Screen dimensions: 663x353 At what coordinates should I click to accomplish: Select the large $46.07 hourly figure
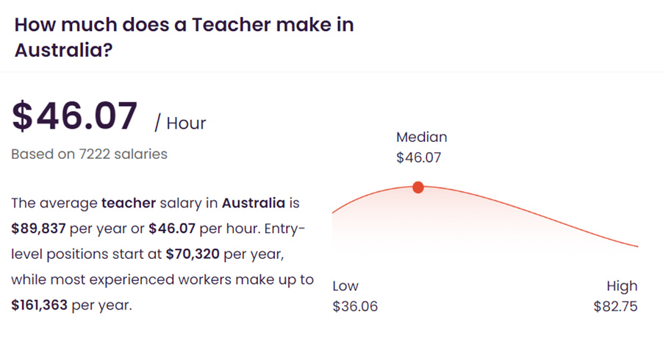tap(74, 115)
